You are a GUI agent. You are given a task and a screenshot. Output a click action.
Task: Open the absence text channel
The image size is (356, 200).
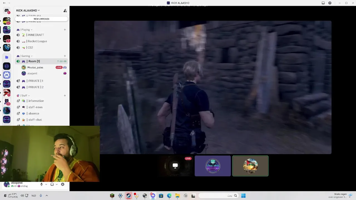pos(41,113)
